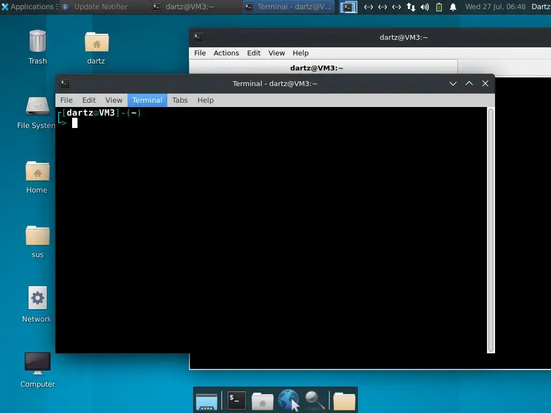Click Show Desktop icon in bottom dock
The image size is (551, 413).
coord(207,401)
